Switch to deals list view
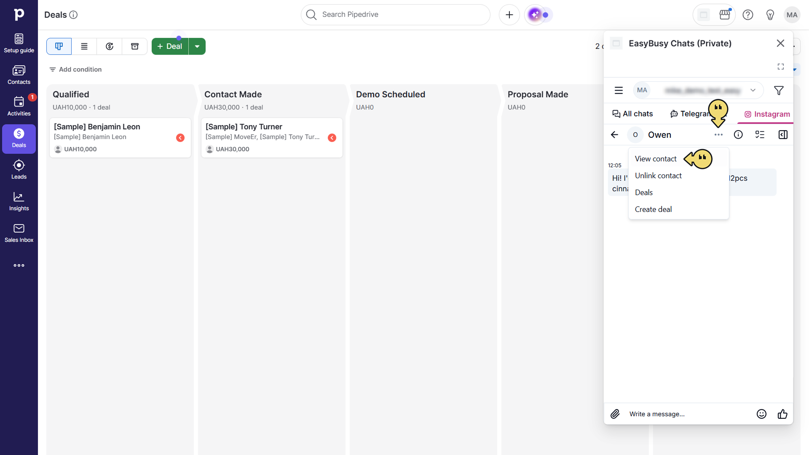Viewport: 809px width, 455px height. coord(84,46)
